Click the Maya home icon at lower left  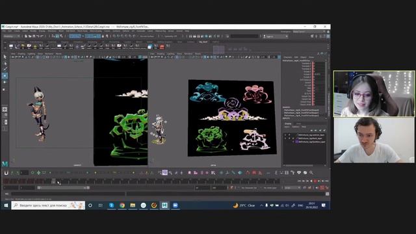point(5,164)
